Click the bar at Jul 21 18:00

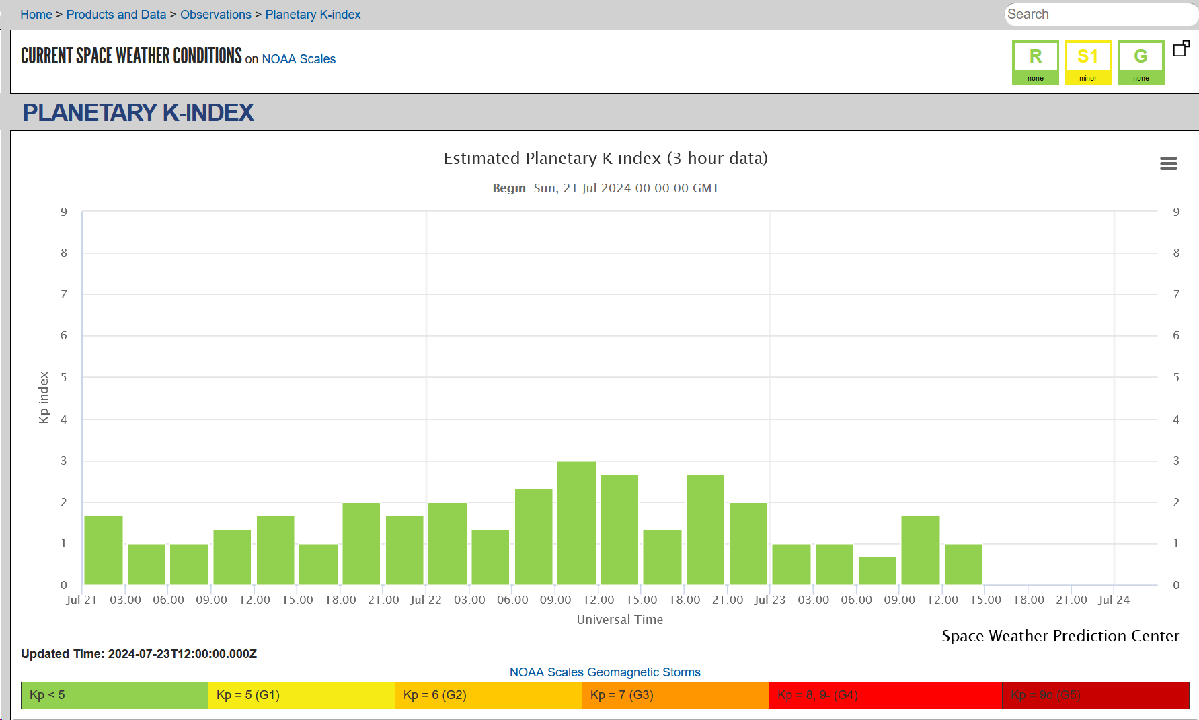tap(361, 544)
